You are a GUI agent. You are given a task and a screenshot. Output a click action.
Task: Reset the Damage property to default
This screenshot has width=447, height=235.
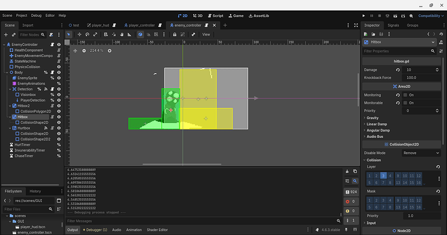(x=398, y=70)
